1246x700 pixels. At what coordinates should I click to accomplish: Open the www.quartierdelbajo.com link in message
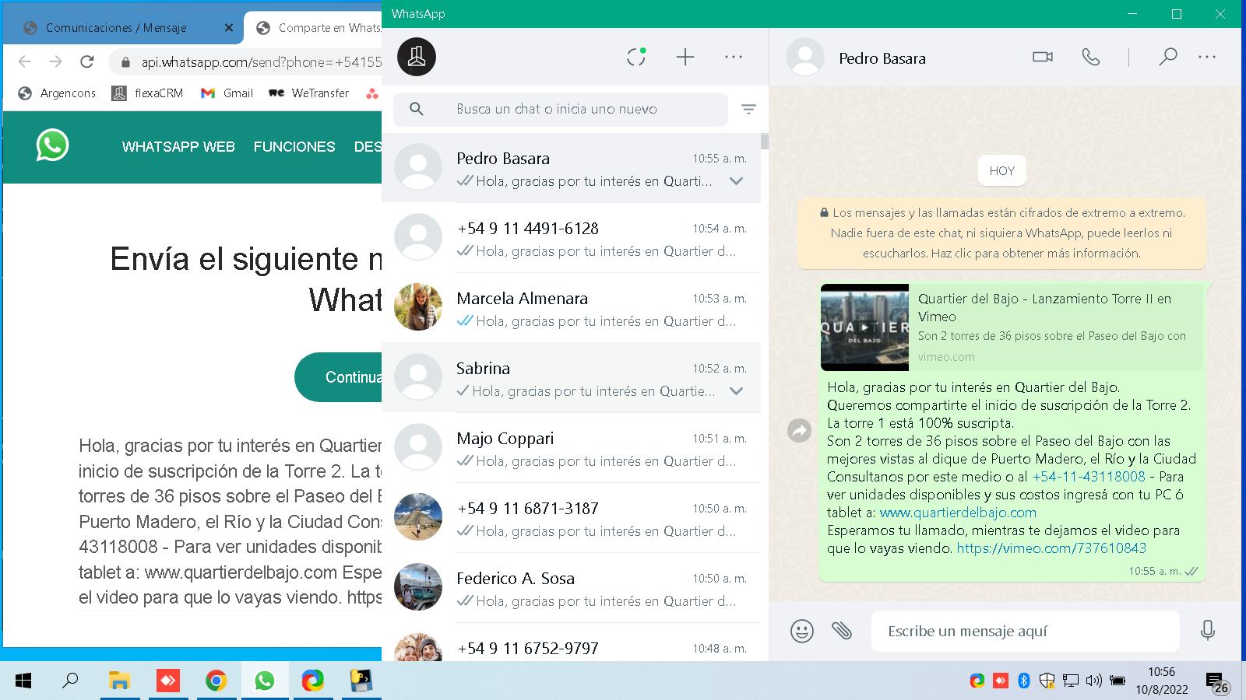click(x=958, y=513)
